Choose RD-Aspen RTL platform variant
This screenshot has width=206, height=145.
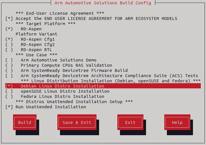(x=9, y=50)
